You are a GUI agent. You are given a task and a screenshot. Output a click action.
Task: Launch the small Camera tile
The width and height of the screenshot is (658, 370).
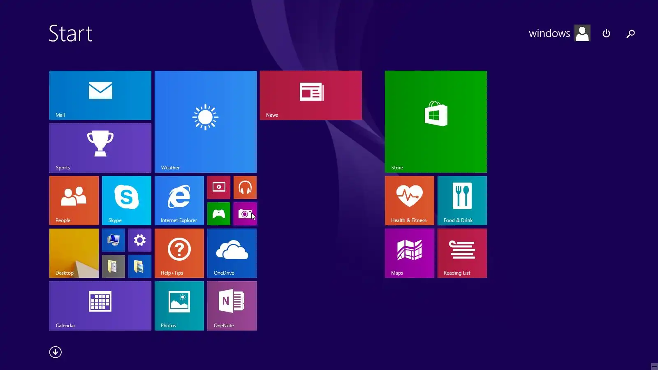[x=245, y=214]
